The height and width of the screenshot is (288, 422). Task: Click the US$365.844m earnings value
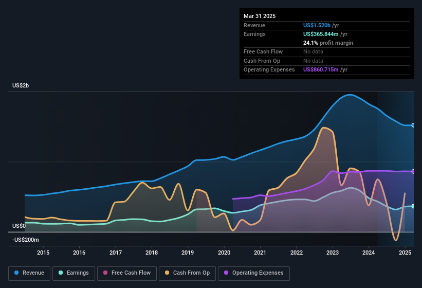(x=321, y=34)
